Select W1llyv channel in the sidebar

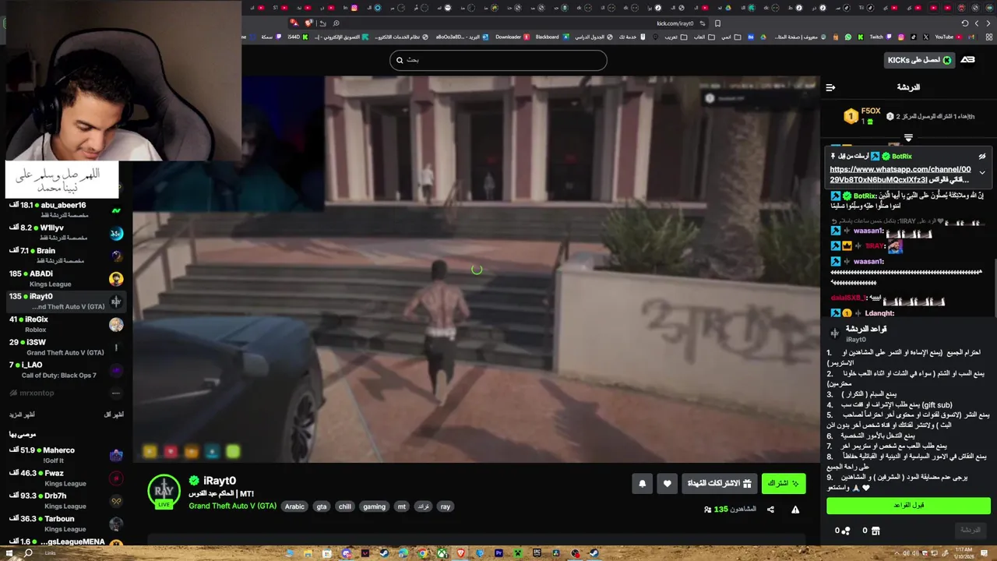pyautogui.click(x=66, y=232)
